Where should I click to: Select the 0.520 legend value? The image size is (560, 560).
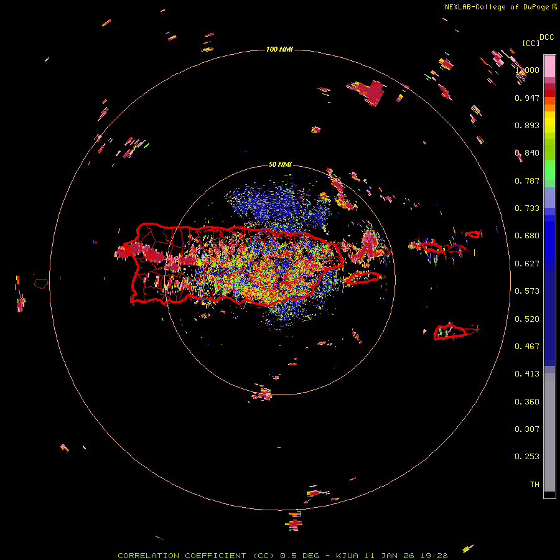[x=527, y=319]
